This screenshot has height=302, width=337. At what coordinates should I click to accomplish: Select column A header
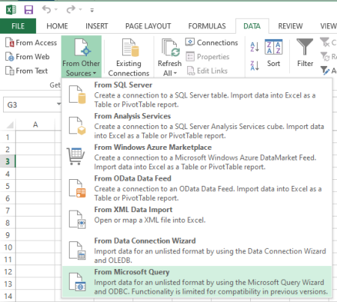click(35, 124)
